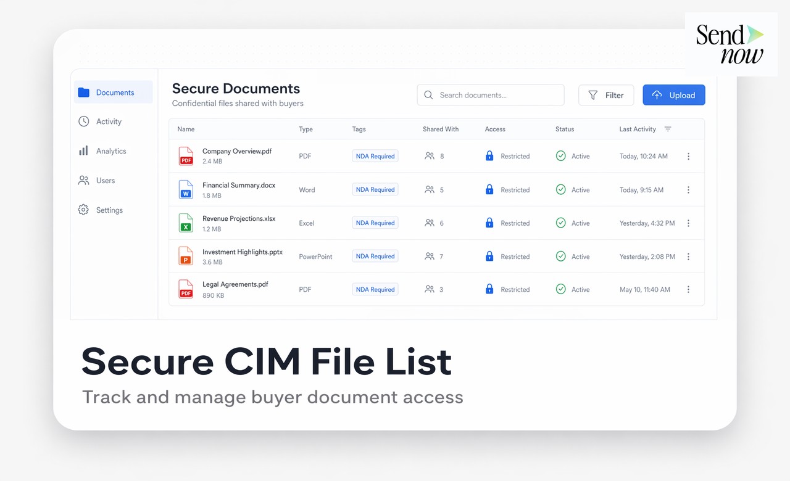This screenshot has width=790, height=481.
Task: Open the options menu on Legal Agreements.pdf row
Action: [688, 289]
